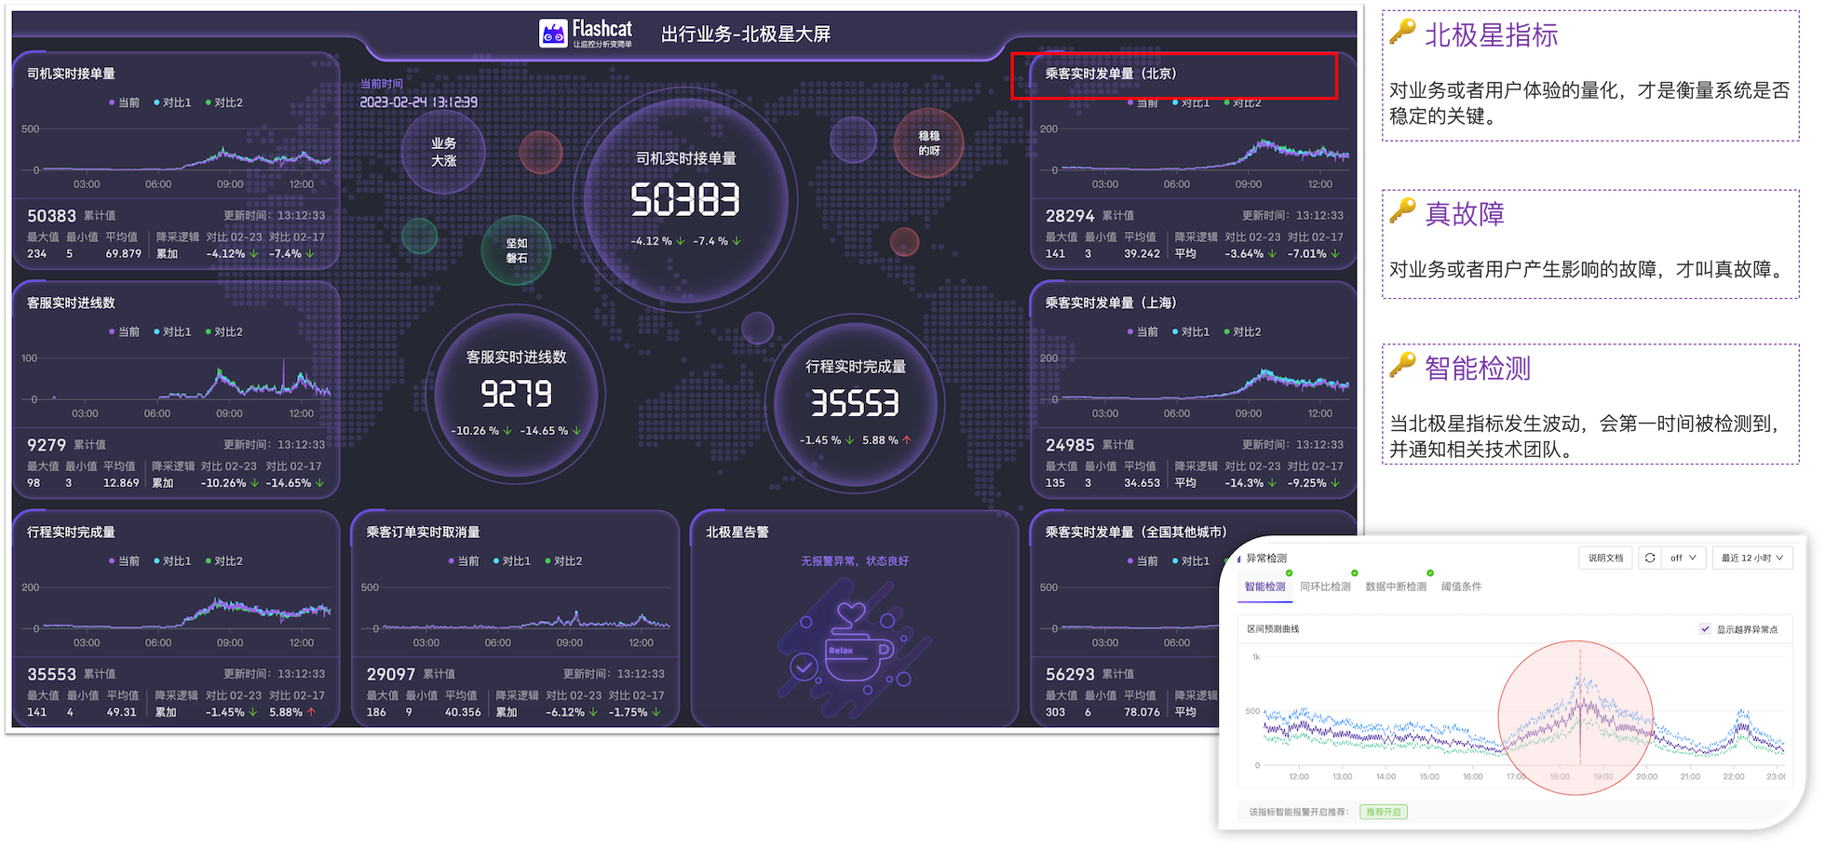Screen dimensions: 1825x849
Task: Click the -14.65% comparison value in 客服实时进线数 panel
Action: (289, 483)
